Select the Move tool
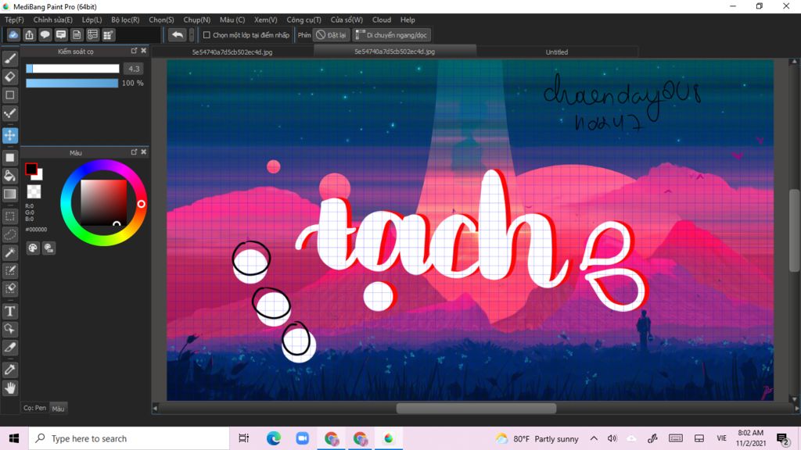This screenshot has height=450, width=801. (9, 135)
